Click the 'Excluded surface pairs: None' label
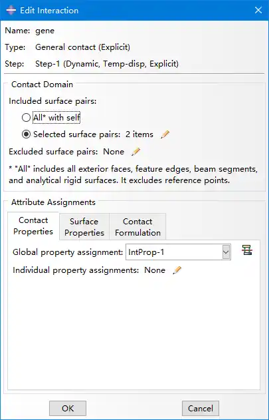269x420 pixels. 66,152
